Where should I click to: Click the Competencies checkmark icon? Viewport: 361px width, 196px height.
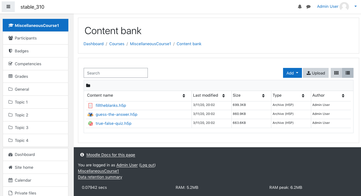(11, 64)
